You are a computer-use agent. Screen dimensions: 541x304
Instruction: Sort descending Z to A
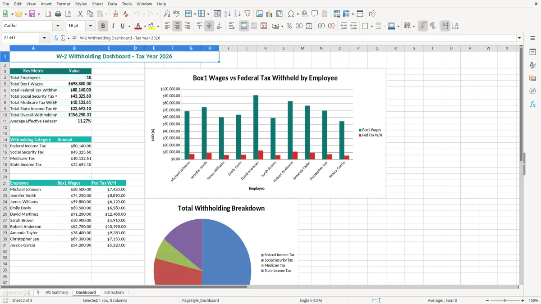point(237,14)
